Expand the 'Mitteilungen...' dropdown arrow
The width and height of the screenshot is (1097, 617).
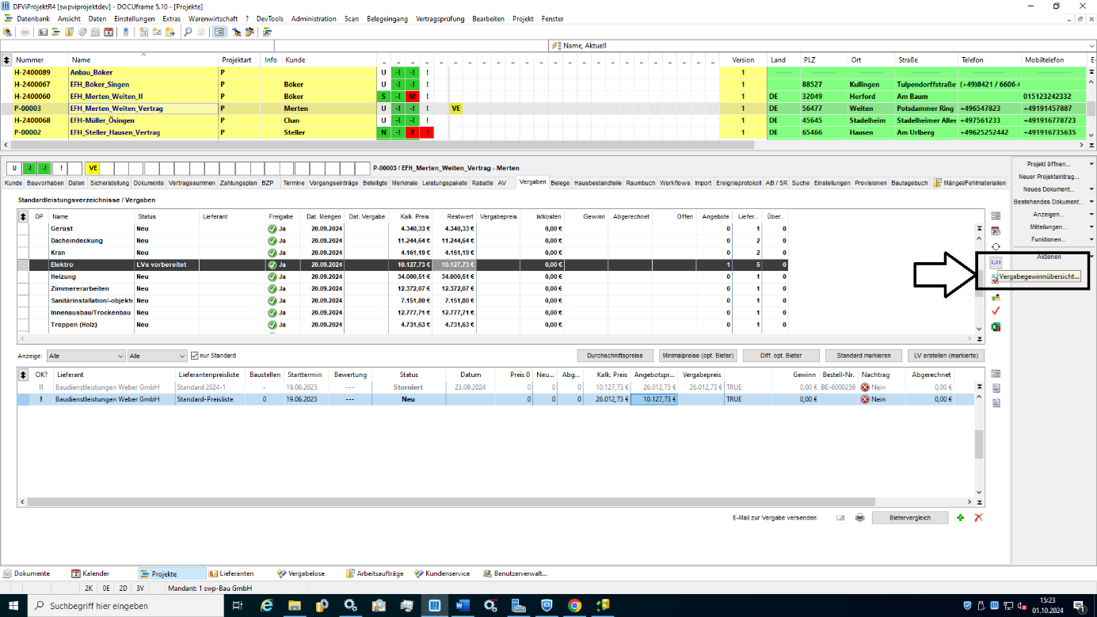[x=1091, y=227]
